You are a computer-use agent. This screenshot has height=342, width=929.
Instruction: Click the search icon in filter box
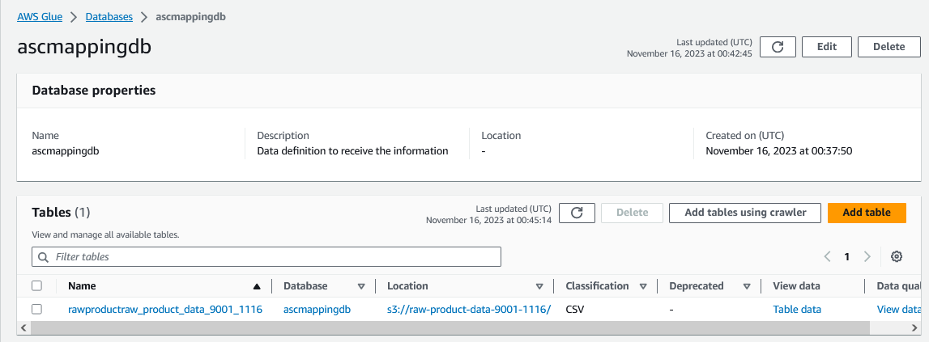[43, 257]
